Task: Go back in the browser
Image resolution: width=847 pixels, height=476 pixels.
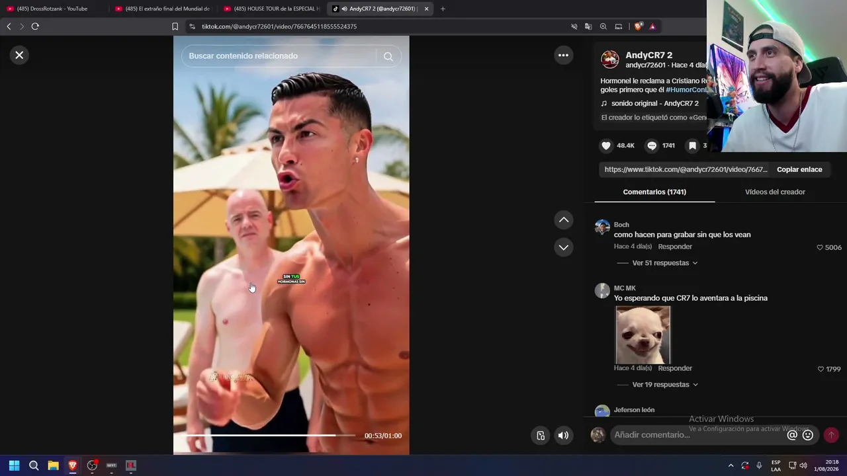Action: pyautogui.click(x=9, y=26)
